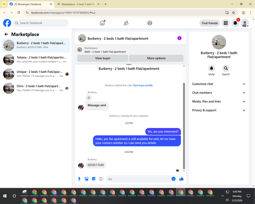Open the account profile menu
The height and width of the screenshot is (204, 255).
(245, 23)
